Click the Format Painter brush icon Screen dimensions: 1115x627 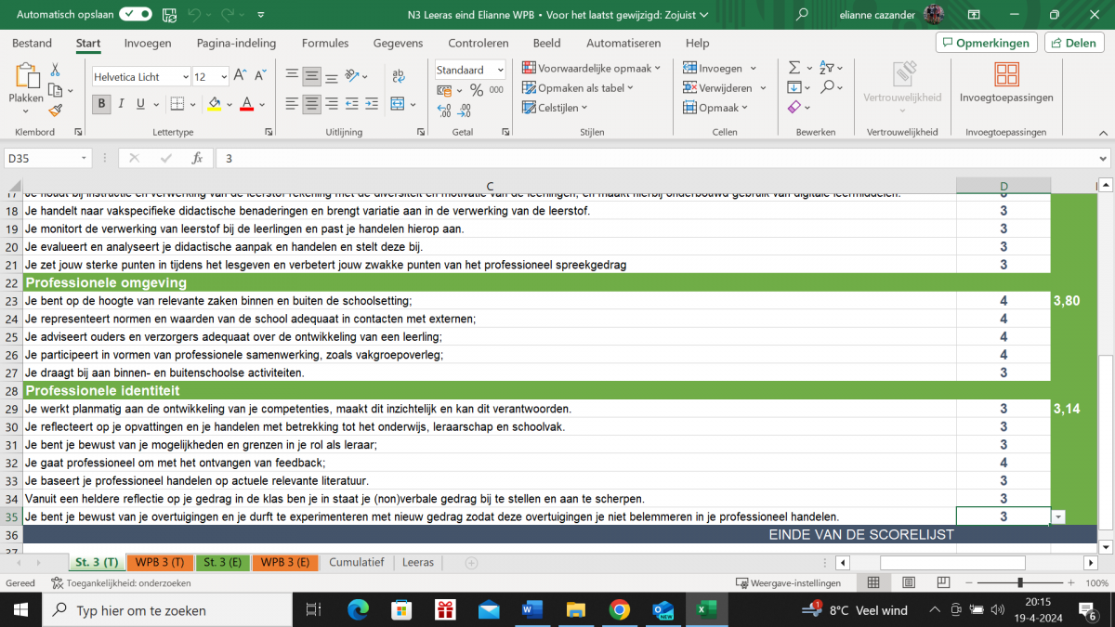[x=55, y=110]
